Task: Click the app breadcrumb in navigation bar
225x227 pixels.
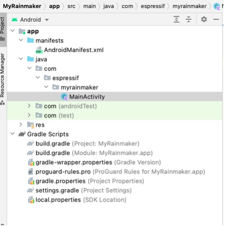Action: tap(54, 6)
